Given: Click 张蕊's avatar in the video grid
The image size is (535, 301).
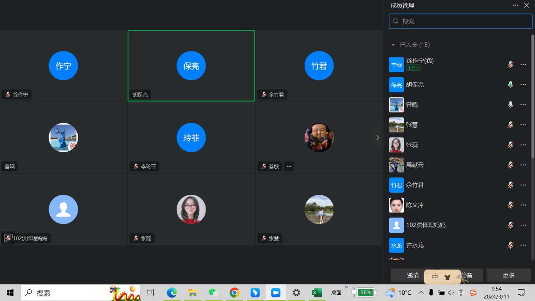Looking at the screenshot, I should pyautogui.click(x=191, y=210).
